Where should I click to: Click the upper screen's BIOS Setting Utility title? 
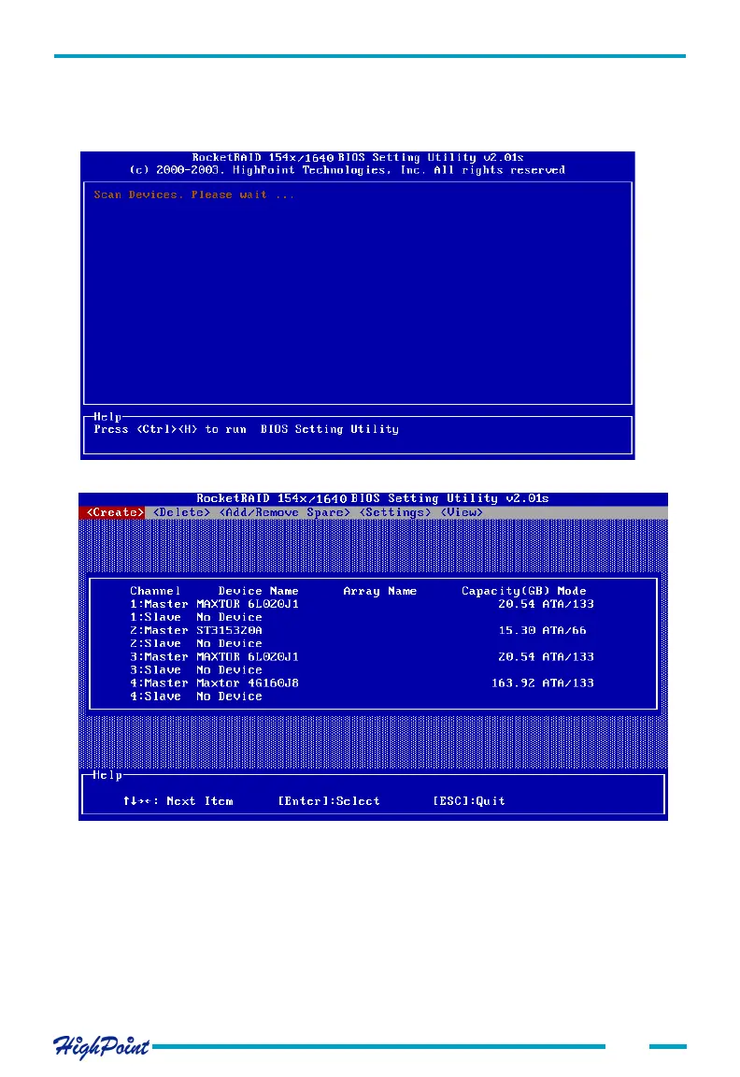pyautogui.click(x=358, y=157)
